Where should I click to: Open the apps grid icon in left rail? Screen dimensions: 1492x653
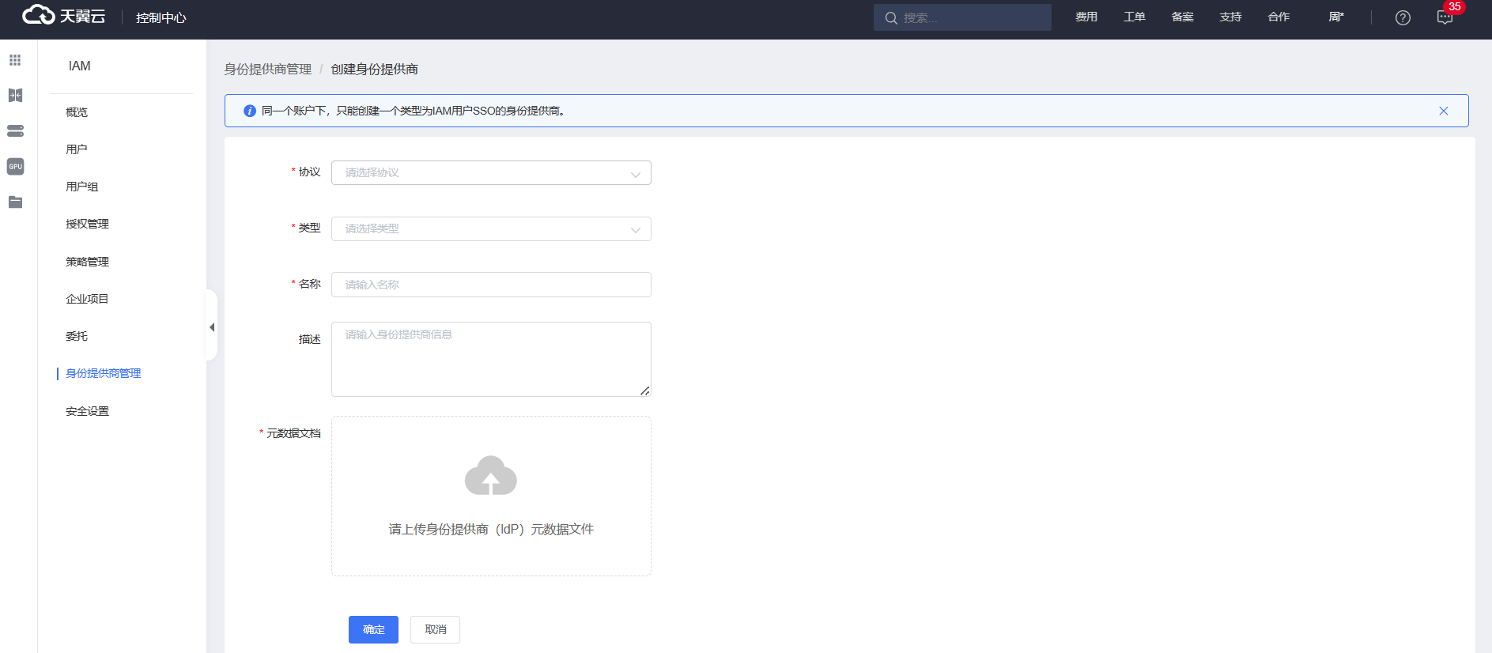[x=15, y=60]
